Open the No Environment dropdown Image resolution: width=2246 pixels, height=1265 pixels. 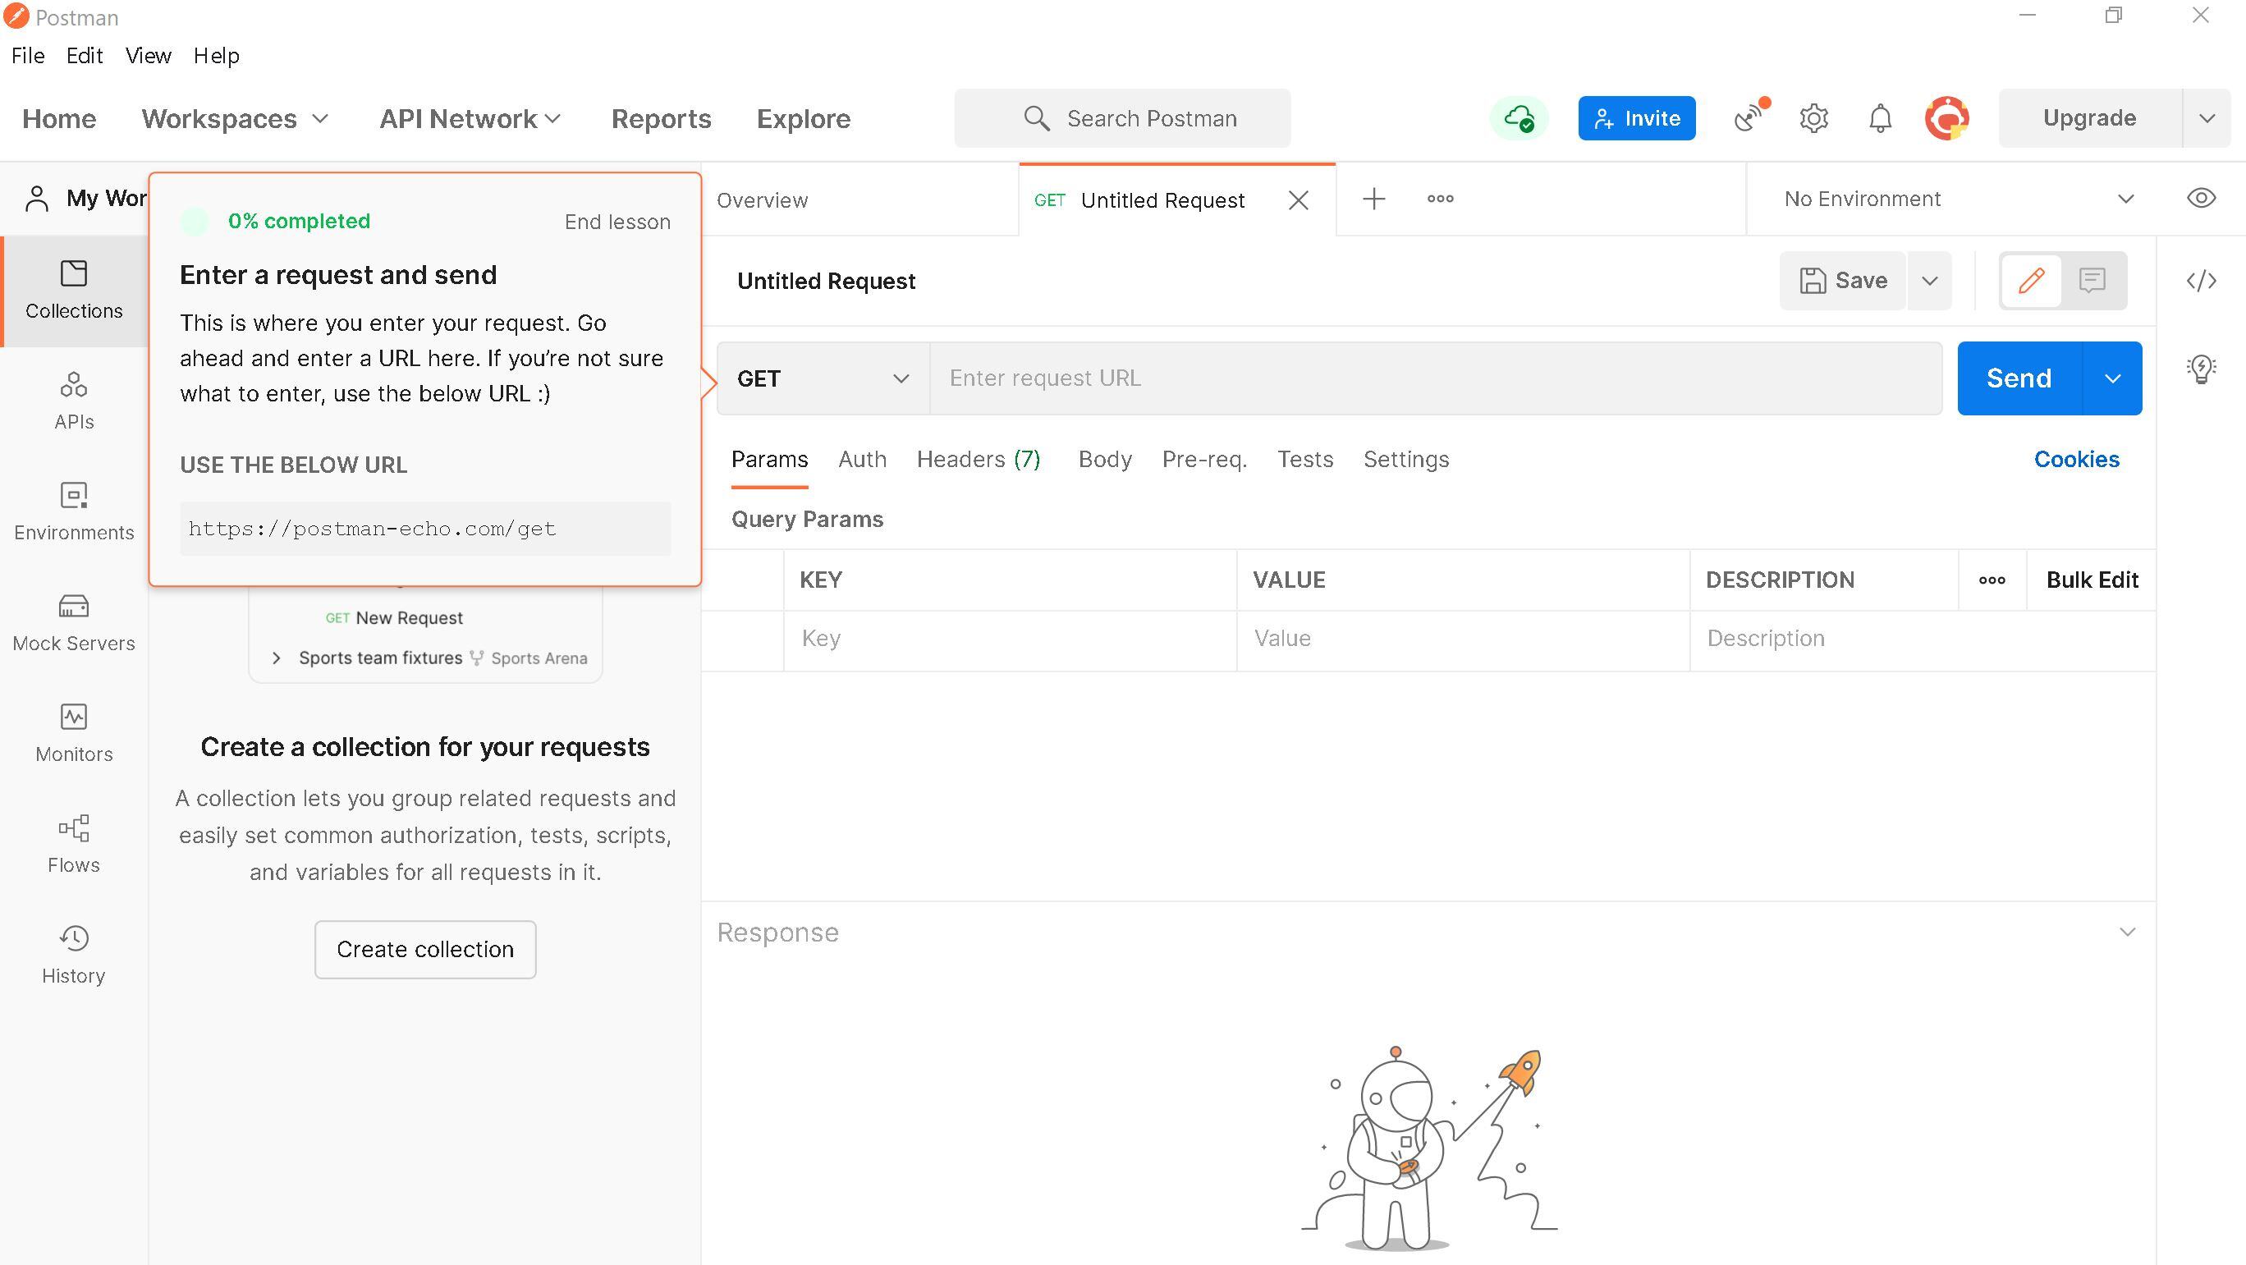pyautogui.click(x=1955, y=199)
